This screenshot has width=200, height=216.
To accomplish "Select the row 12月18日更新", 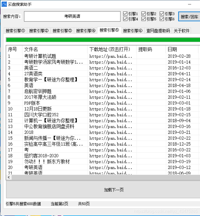I will (103, 109).
